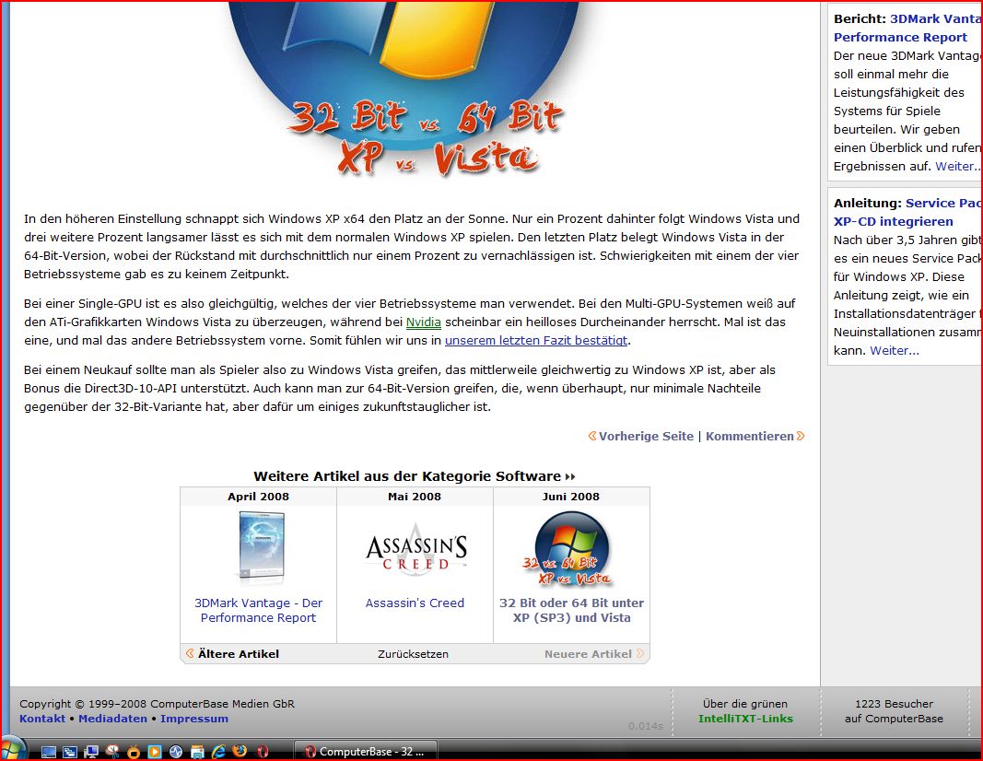The image size is (983, 761).
Task: Click the '0.014s' page load time text
Action: 646,726
